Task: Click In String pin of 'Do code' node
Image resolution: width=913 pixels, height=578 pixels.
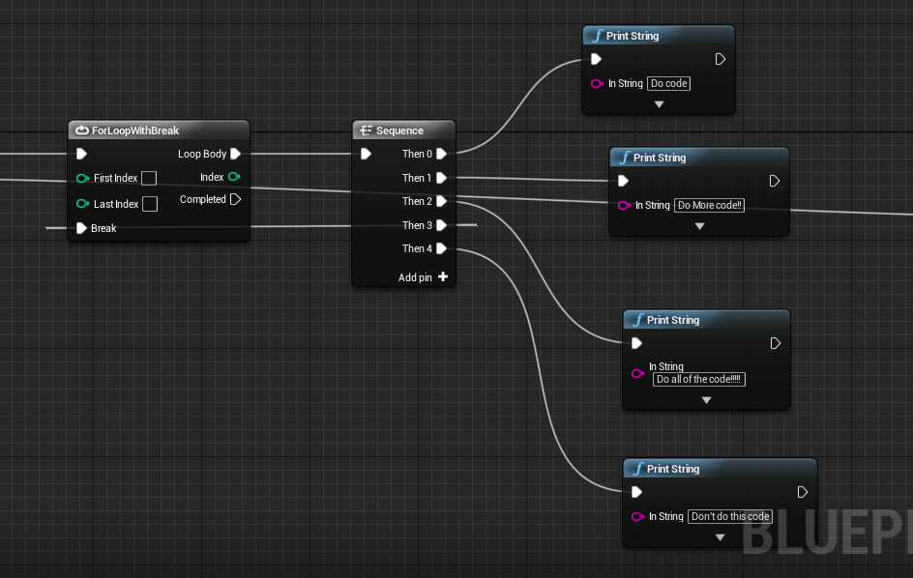Action: pyautogui.click(x=597, y=83)
